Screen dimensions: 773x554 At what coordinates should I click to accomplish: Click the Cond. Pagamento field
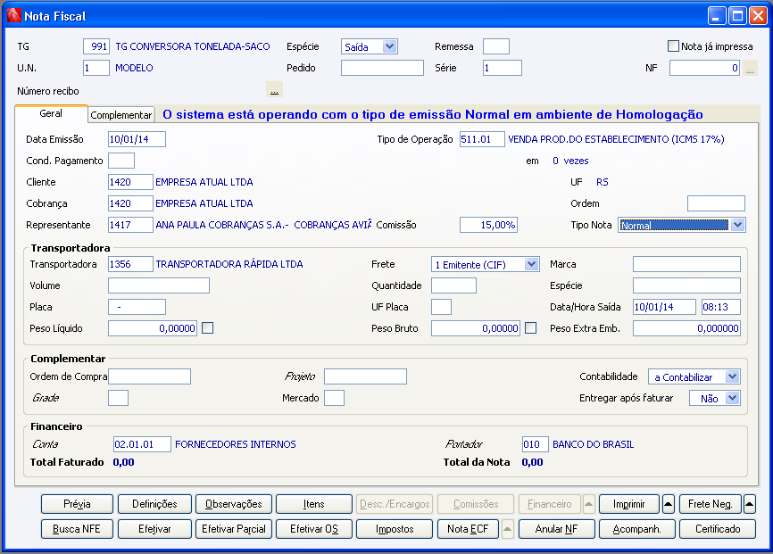click(x=121, y=161)
